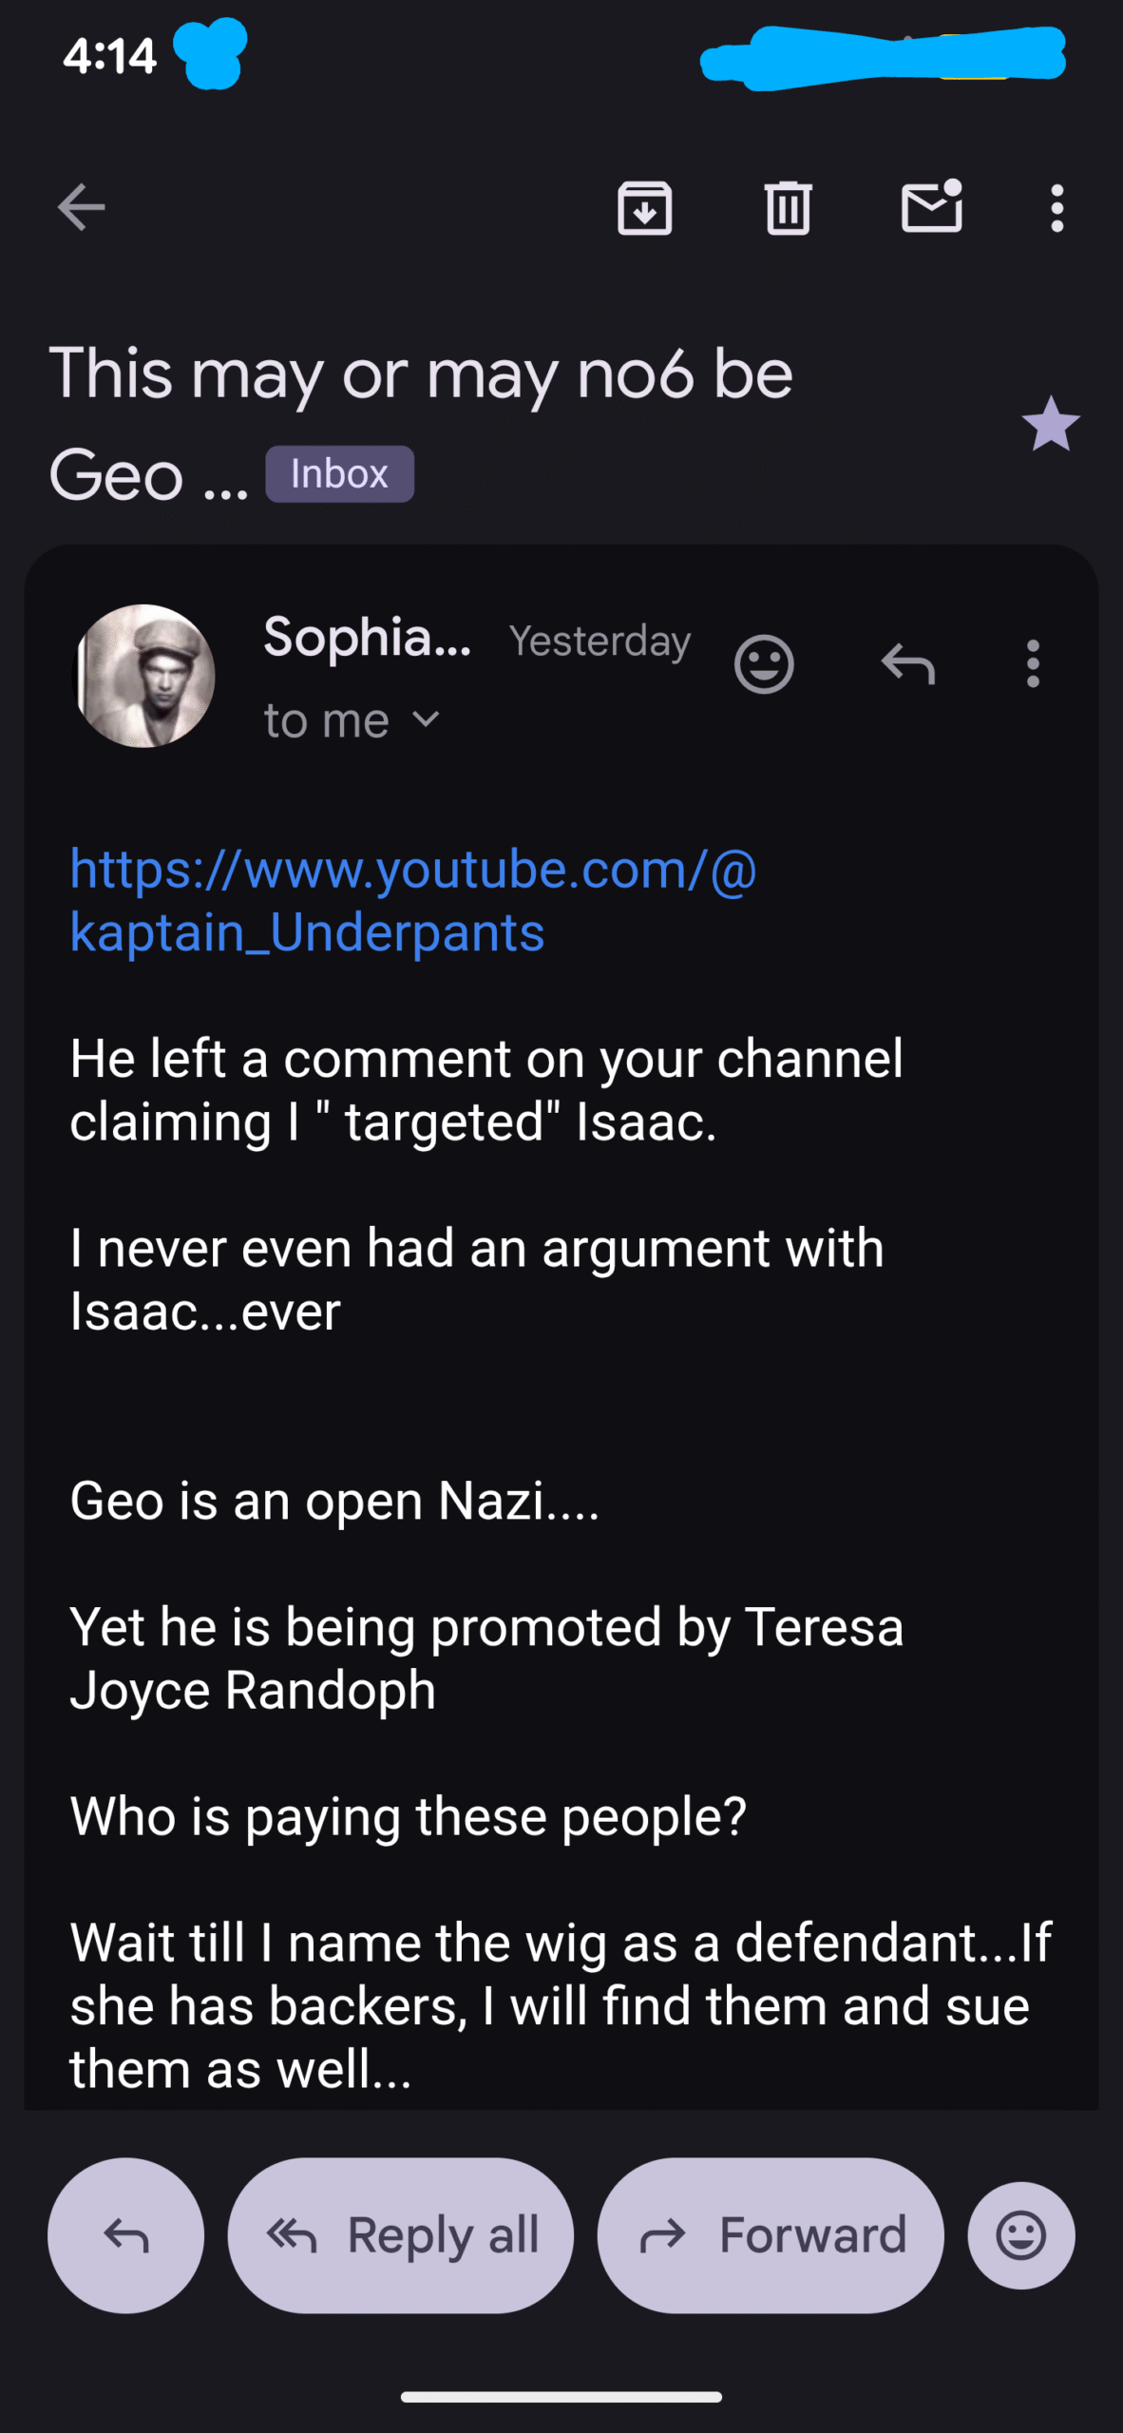Expand recipient details next to "to me"

click(428, 719)
